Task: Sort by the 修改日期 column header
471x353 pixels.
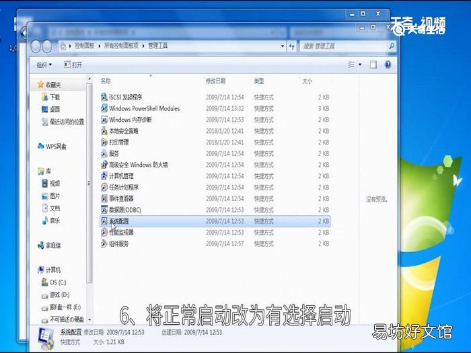Action: click(x=215, y=81)
